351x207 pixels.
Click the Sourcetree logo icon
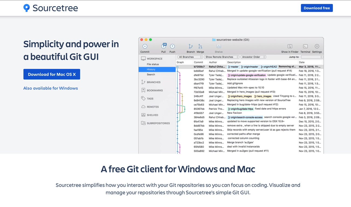coord(26,8)
